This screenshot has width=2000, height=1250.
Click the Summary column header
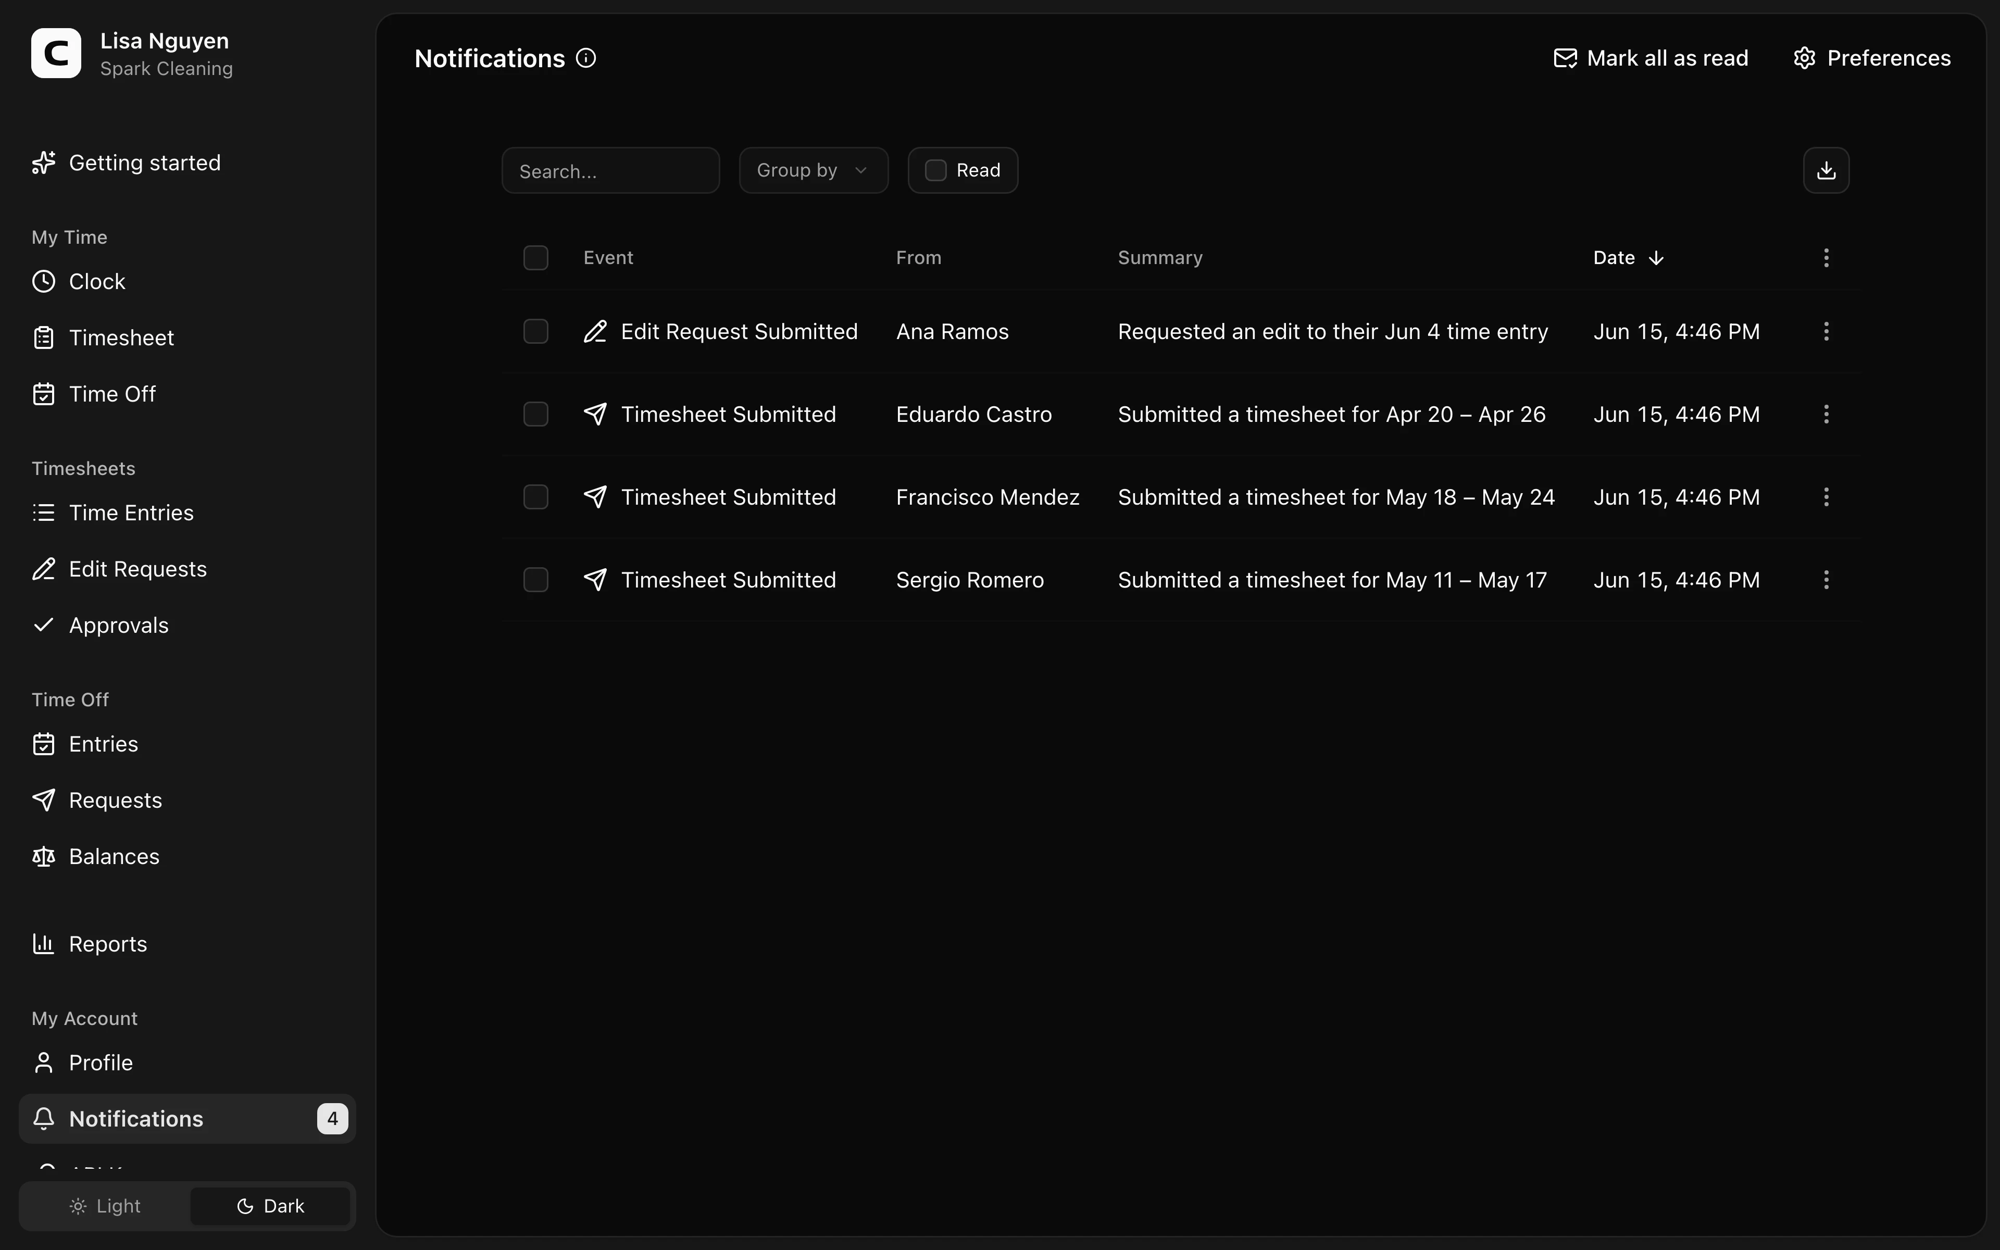tap(1159, 258)
